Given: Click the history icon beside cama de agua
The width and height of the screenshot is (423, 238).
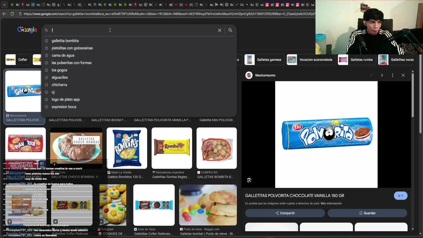Looking at the screenshot, I should [46, 56].
